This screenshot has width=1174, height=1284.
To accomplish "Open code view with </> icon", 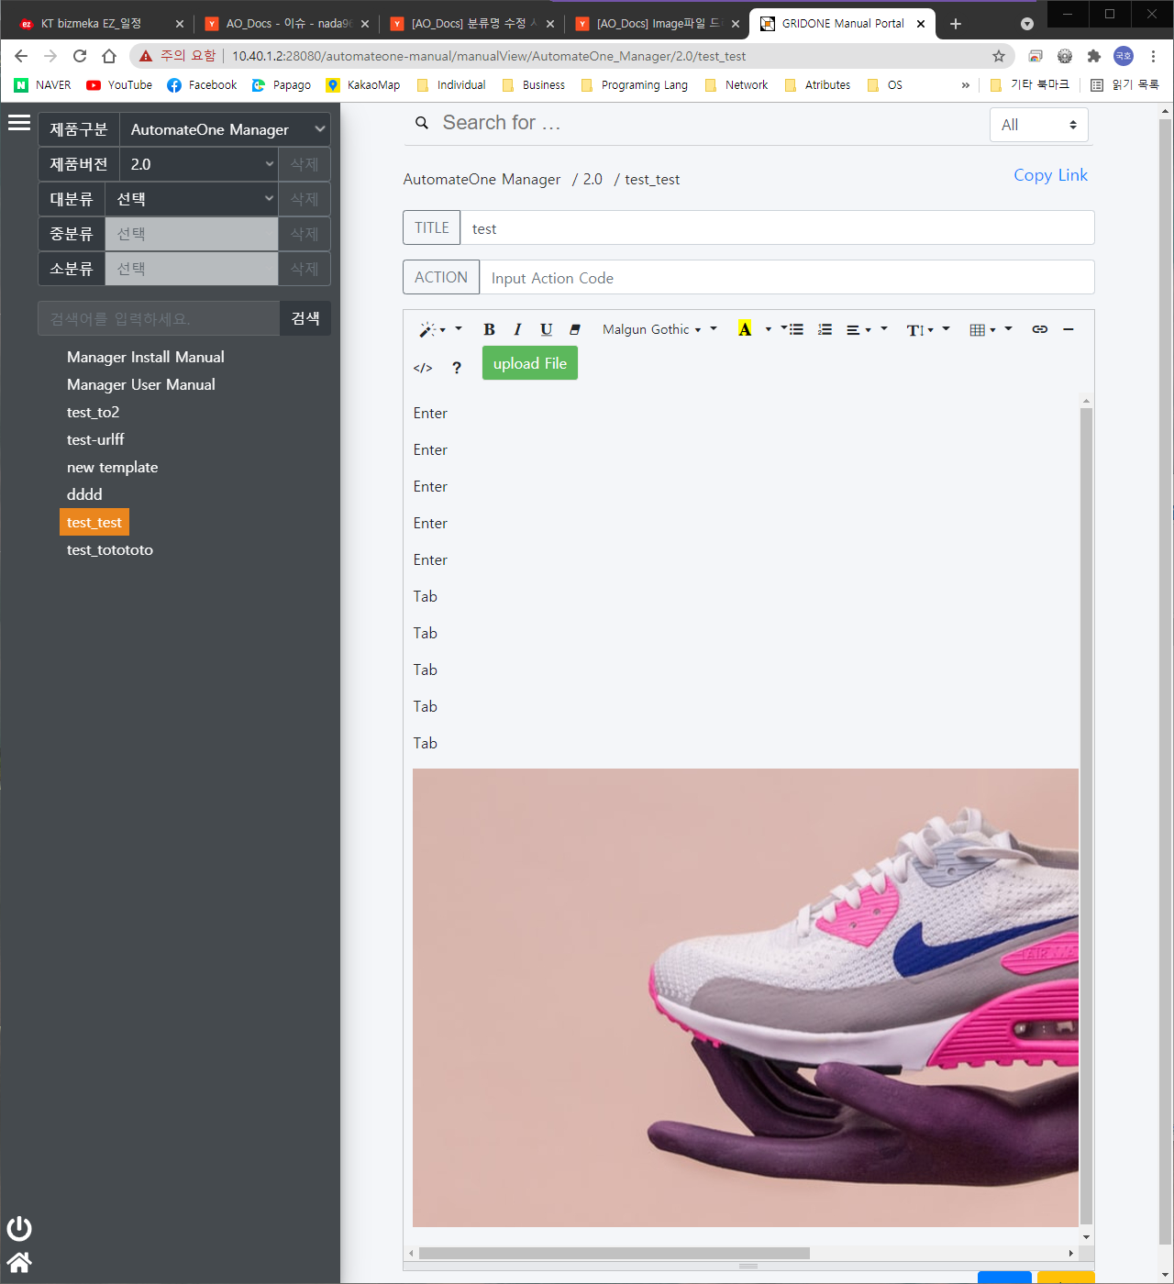I will (x=423, y=368).
